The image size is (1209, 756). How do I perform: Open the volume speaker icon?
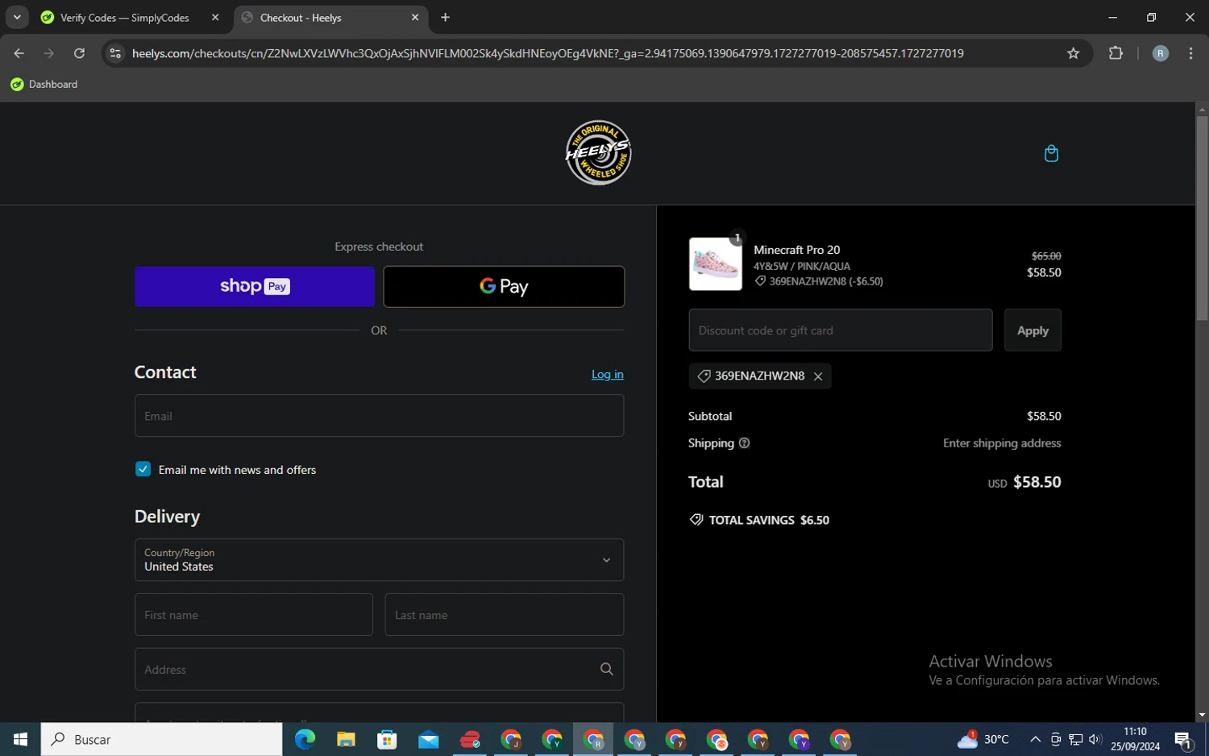pyautogui.click(x=1095, y=739)
